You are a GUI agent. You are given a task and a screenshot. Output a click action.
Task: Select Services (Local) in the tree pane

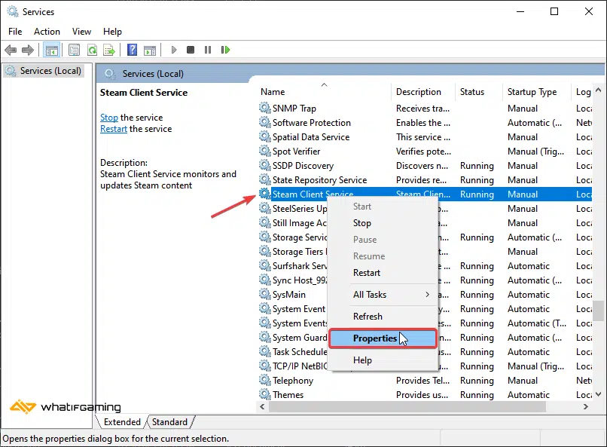point(50,71)
